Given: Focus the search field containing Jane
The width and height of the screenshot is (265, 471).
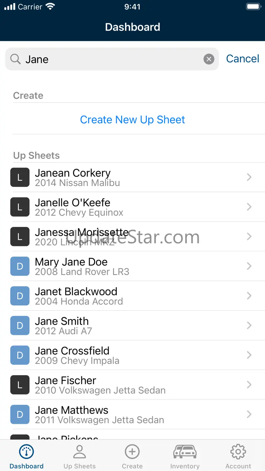Looking at the screenshot, I should pyautogui.click(x=112, y=59).
